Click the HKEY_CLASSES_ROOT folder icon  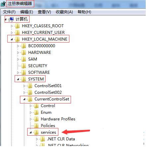click(17, 26)
